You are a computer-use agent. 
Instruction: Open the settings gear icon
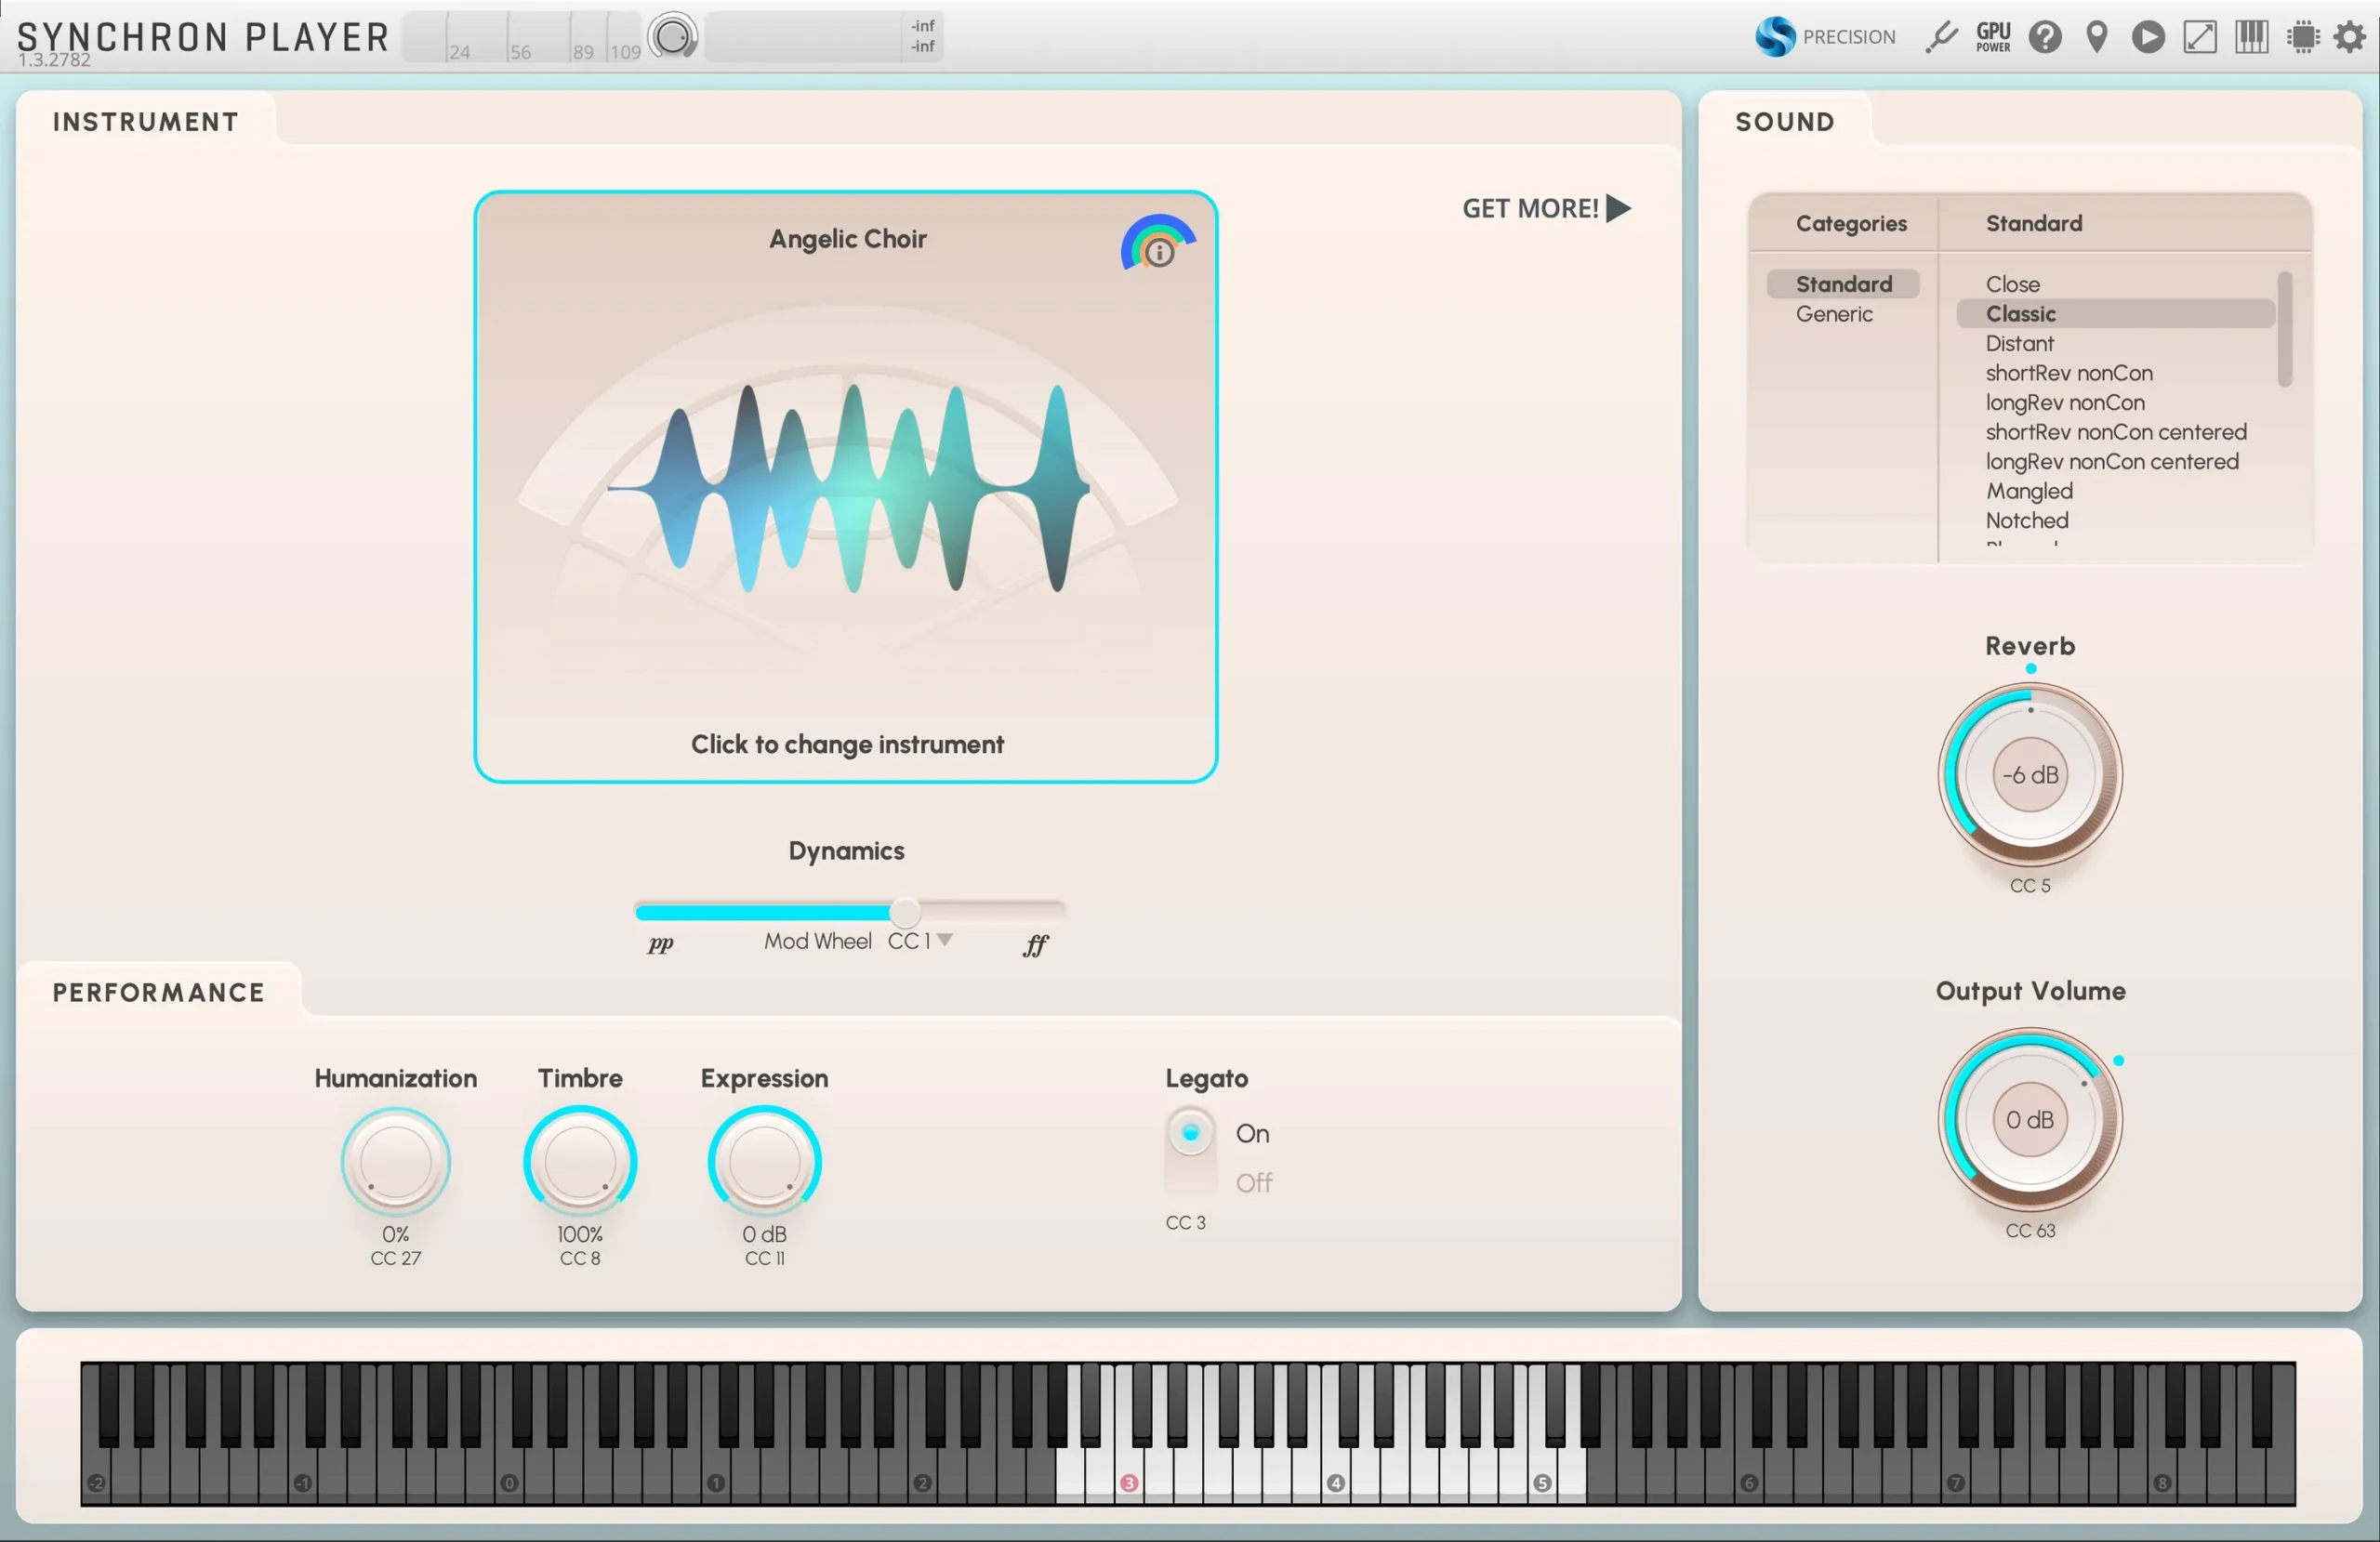[2350, 37]
